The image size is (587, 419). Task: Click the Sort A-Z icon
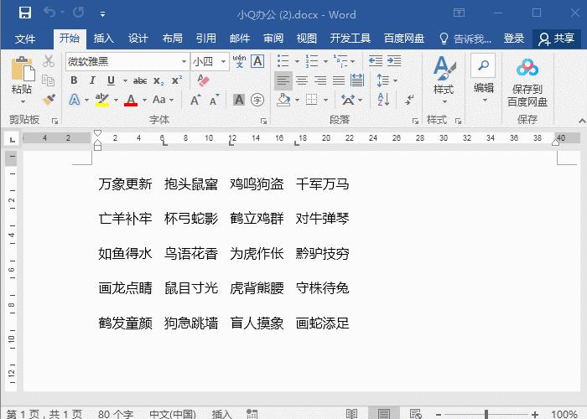[x=384, y=100]
